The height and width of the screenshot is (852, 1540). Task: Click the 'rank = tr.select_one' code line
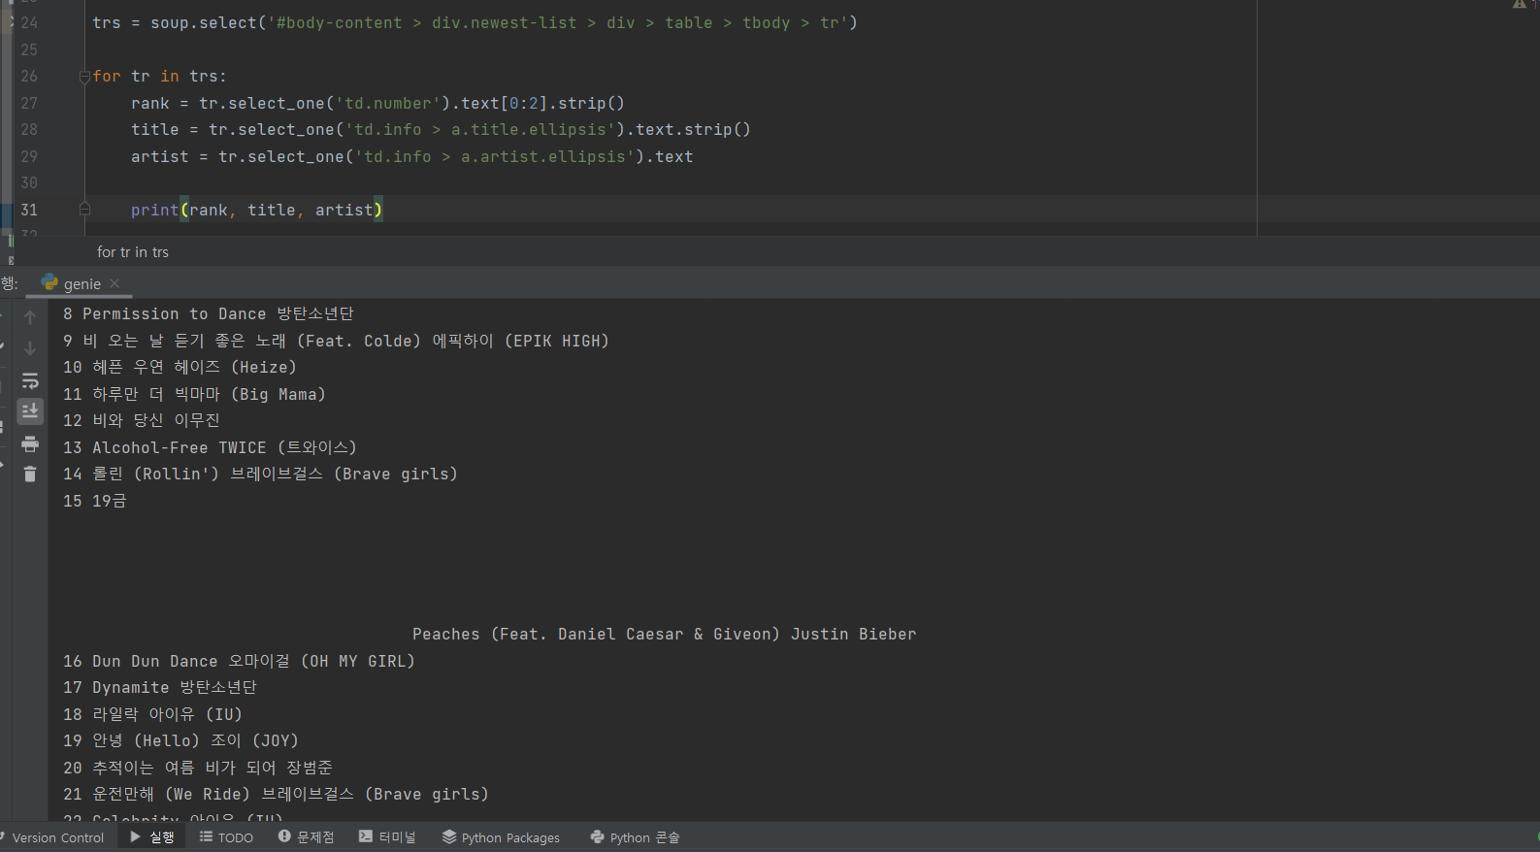click(x=377, y=103)
